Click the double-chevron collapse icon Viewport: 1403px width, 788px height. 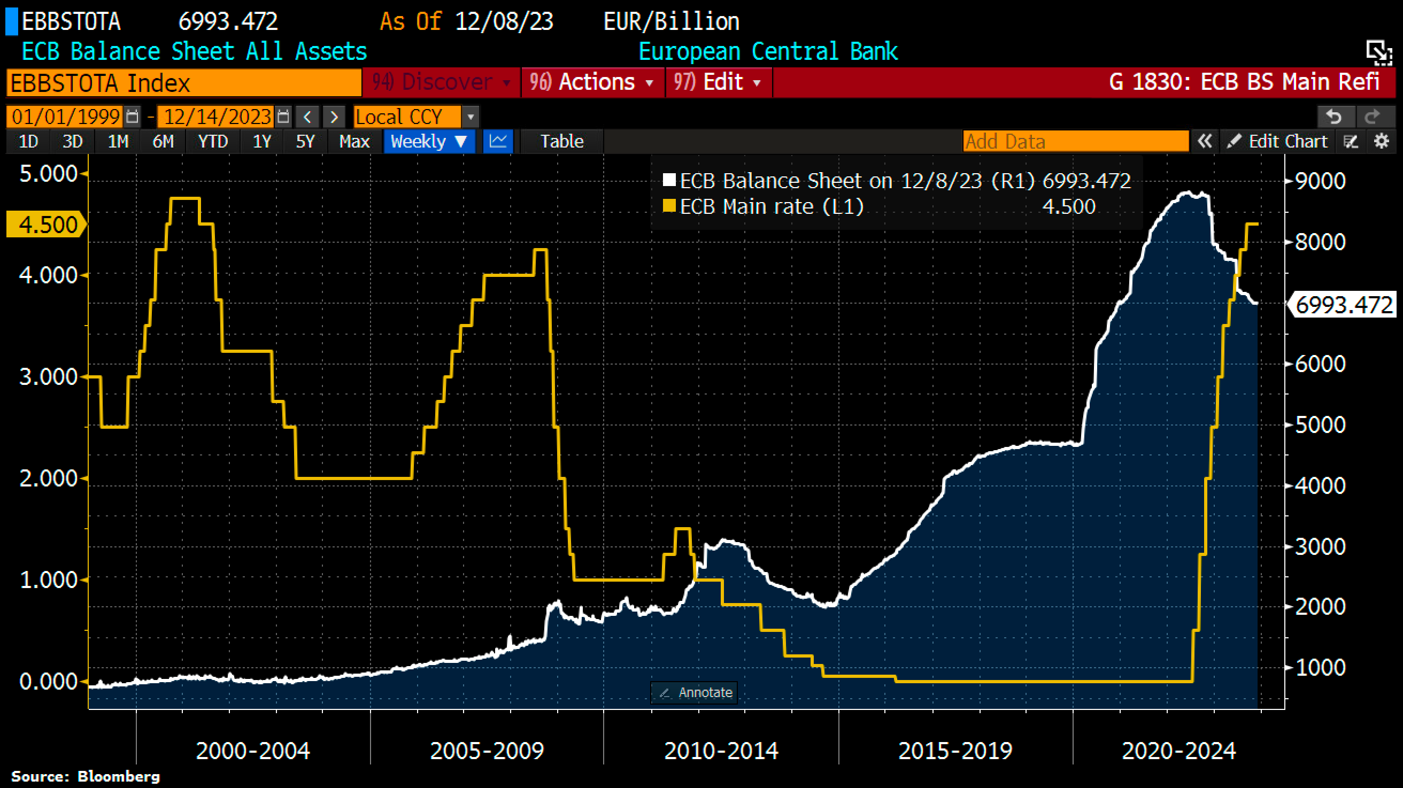(x=1205, y=142)
